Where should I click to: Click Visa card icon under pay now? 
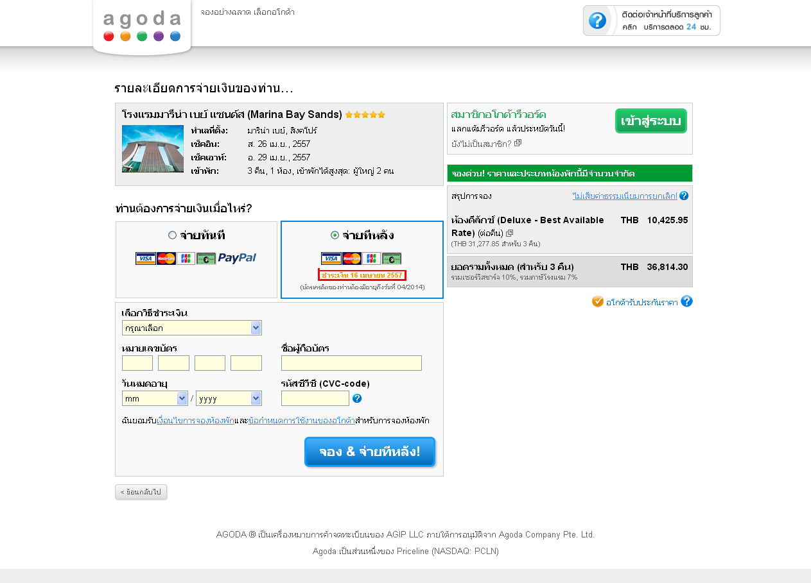(145, 258)
